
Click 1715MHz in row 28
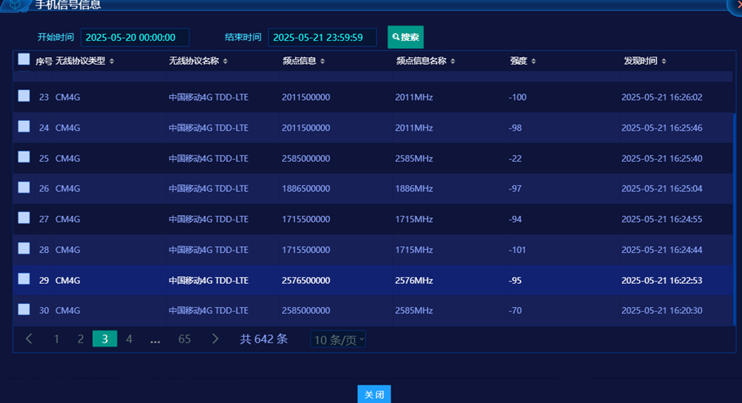click(414, 250)
